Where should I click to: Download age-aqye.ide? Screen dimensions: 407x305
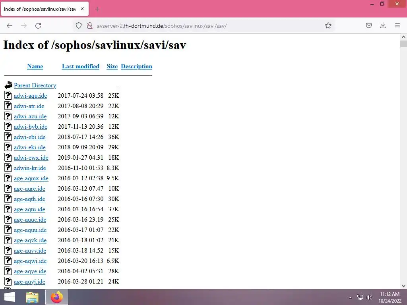[30, 271]
